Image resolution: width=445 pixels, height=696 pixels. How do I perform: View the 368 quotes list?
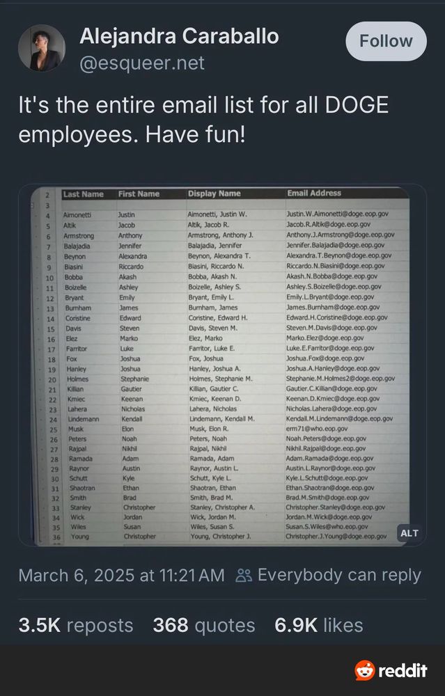point(204,626)
